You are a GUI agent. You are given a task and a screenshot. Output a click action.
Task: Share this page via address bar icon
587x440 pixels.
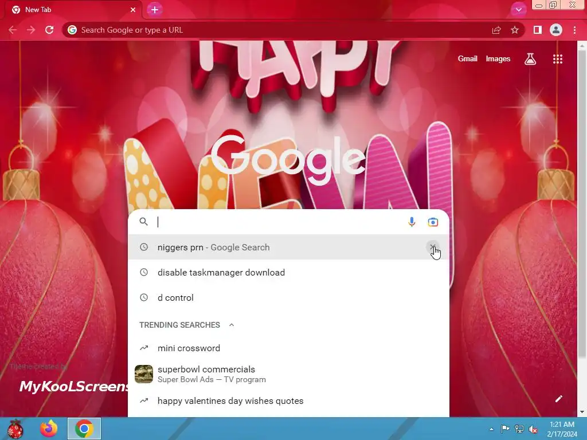(x=496, y=30)
